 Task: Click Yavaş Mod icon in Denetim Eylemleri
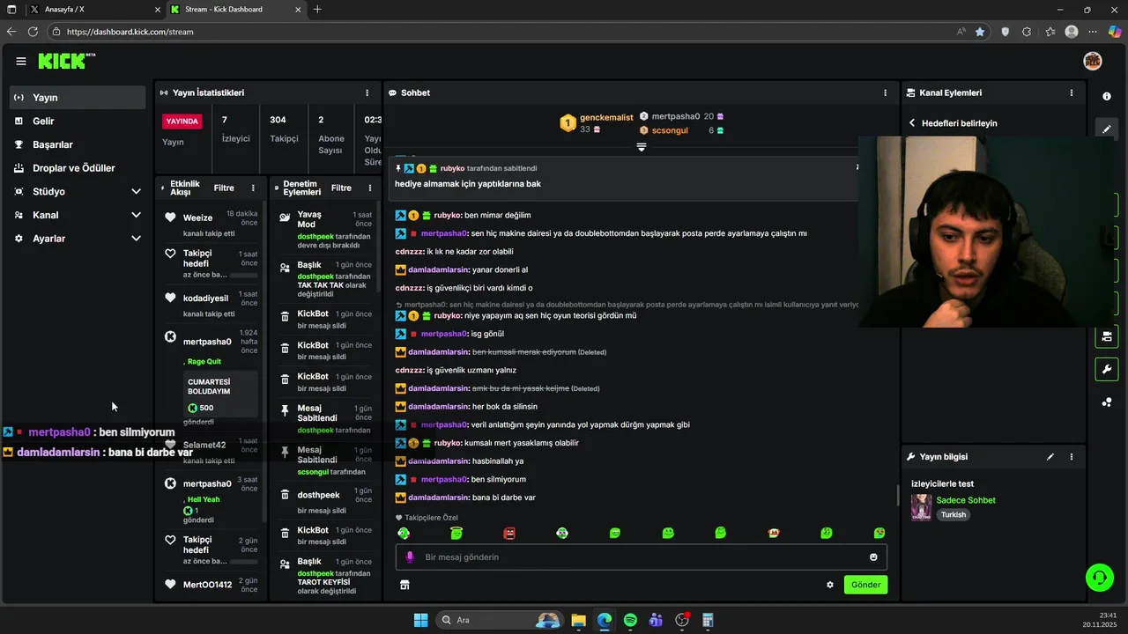click(285, 216)
